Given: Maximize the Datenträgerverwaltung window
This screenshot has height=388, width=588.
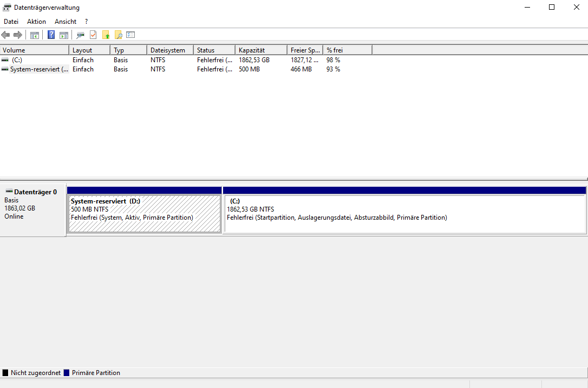Looking at the screenshot, I should tap(552, 8).
